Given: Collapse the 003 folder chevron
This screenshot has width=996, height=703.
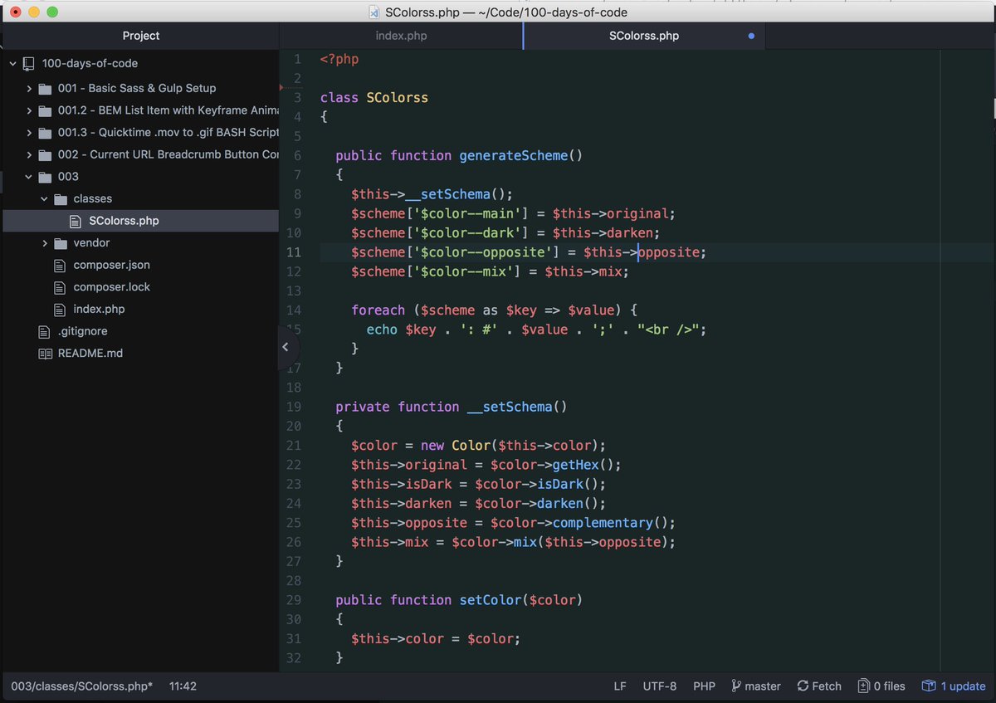Looking at the screenshot, I should tap(29, 177).
